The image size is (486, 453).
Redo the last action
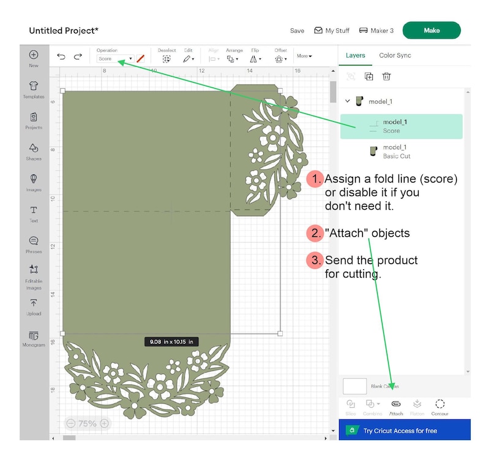pos(78,56)
